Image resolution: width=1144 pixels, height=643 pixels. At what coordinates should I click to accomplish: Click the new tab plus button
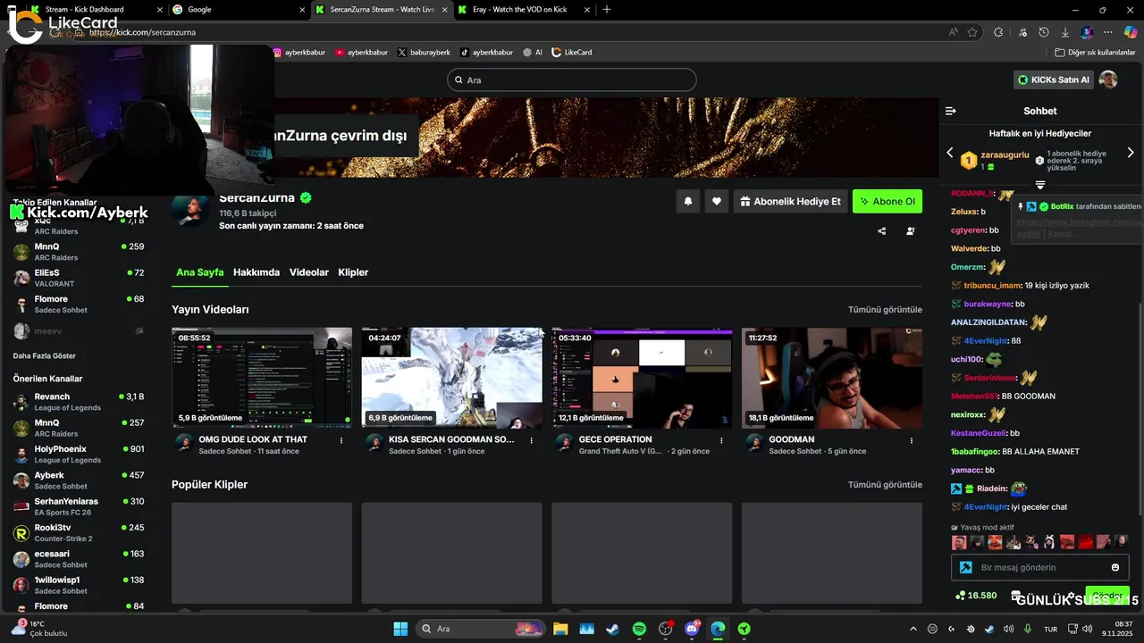coord(607,9)
